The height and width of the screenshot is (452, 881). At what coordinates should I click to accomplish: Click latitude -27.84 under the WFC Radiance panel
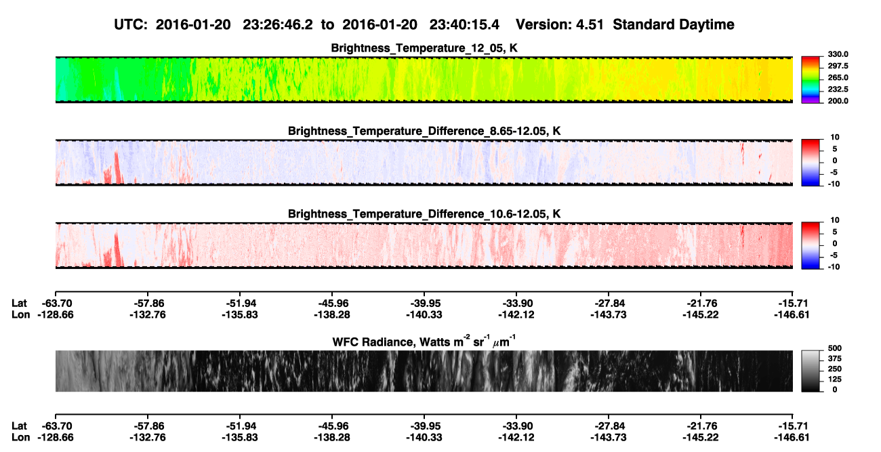click(x=609, y=426)
